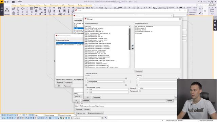This screenshot has width=217, height=122.
Task: Toggle top-left Ссылка corner checkbox
Action: point(86,78)
